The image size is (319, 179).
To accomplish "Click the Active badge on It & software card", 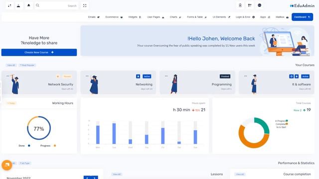I will 306,76.
